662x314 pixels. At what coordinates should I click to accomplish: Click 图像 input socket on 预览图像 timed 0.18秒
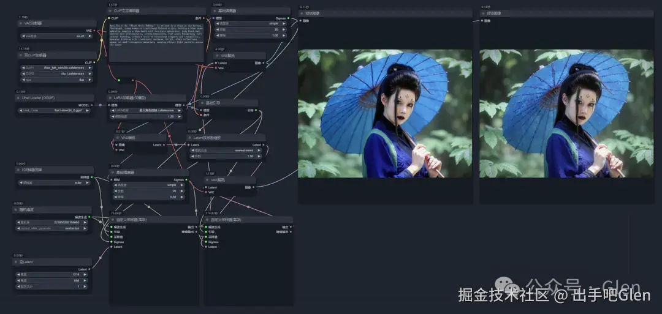pos(481,20)
